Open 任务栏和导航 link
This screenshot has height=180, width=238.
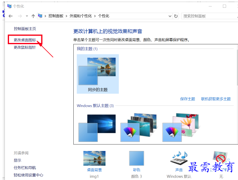click(25, 168)
